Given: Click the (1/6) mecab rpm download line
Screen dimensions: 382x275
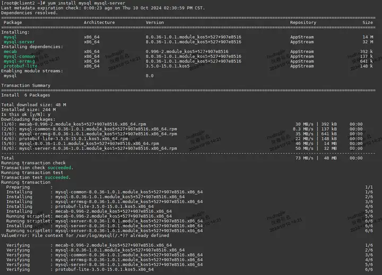Looking at the screenshot, I should tap(74, 124).
